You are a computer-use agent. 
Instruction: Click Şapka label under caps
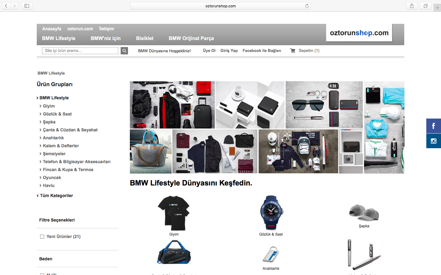[x=364, y=226]
